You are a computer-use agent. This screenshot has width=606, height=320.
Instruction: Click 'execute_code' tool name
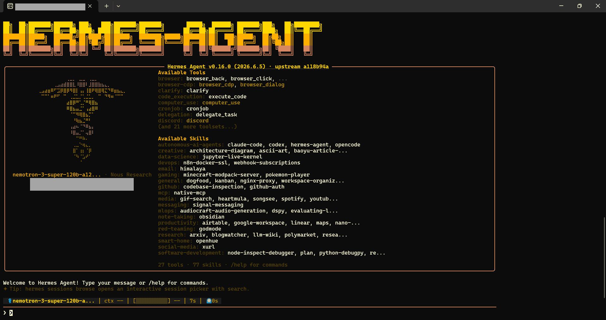[227, 96]
